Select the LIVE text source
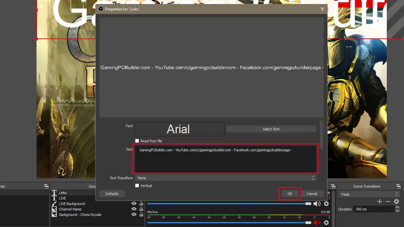This screenshot has height=227, width=404. pos(62,198)
